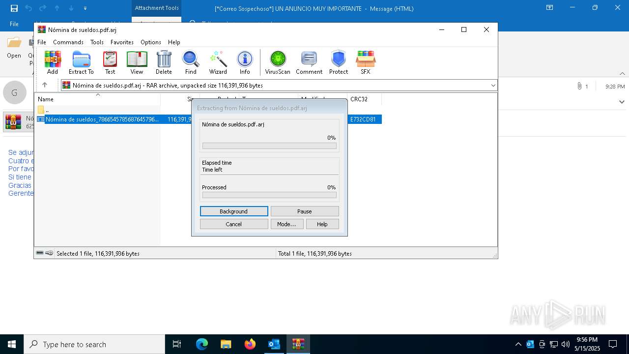
Task: Click Help in the extraction dialog
Action: 322,224
